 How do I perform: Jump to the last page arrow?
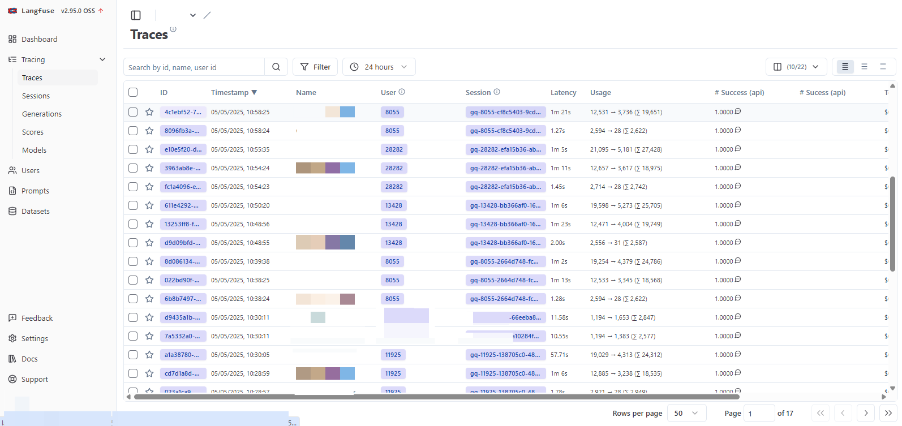(888, 413)
